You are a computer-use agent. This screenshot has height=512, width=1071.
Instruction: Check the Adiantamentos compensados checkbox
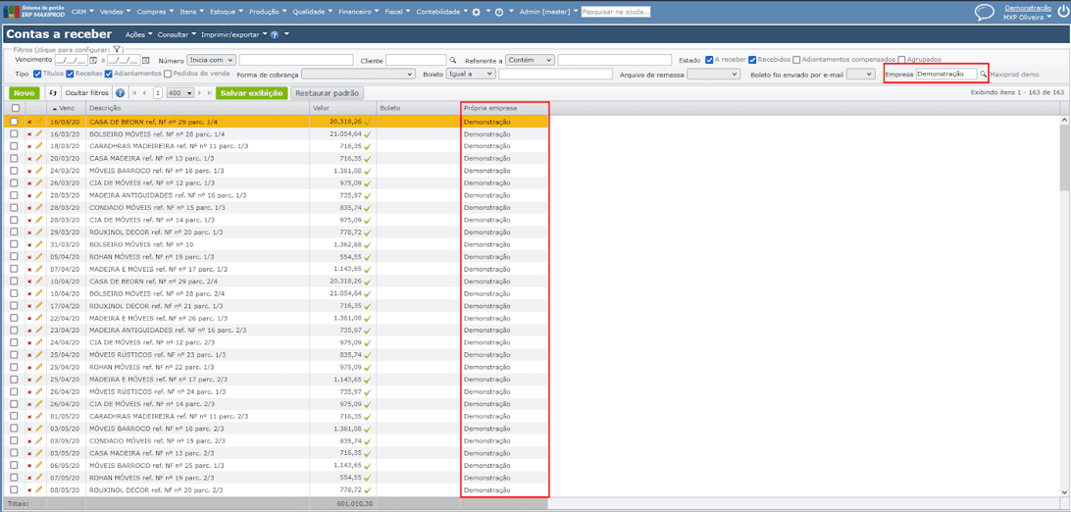[x=796, y=60]
